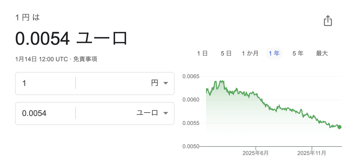Switch chart to 1日 range
The image size is (357, 165).
point(202,53)
